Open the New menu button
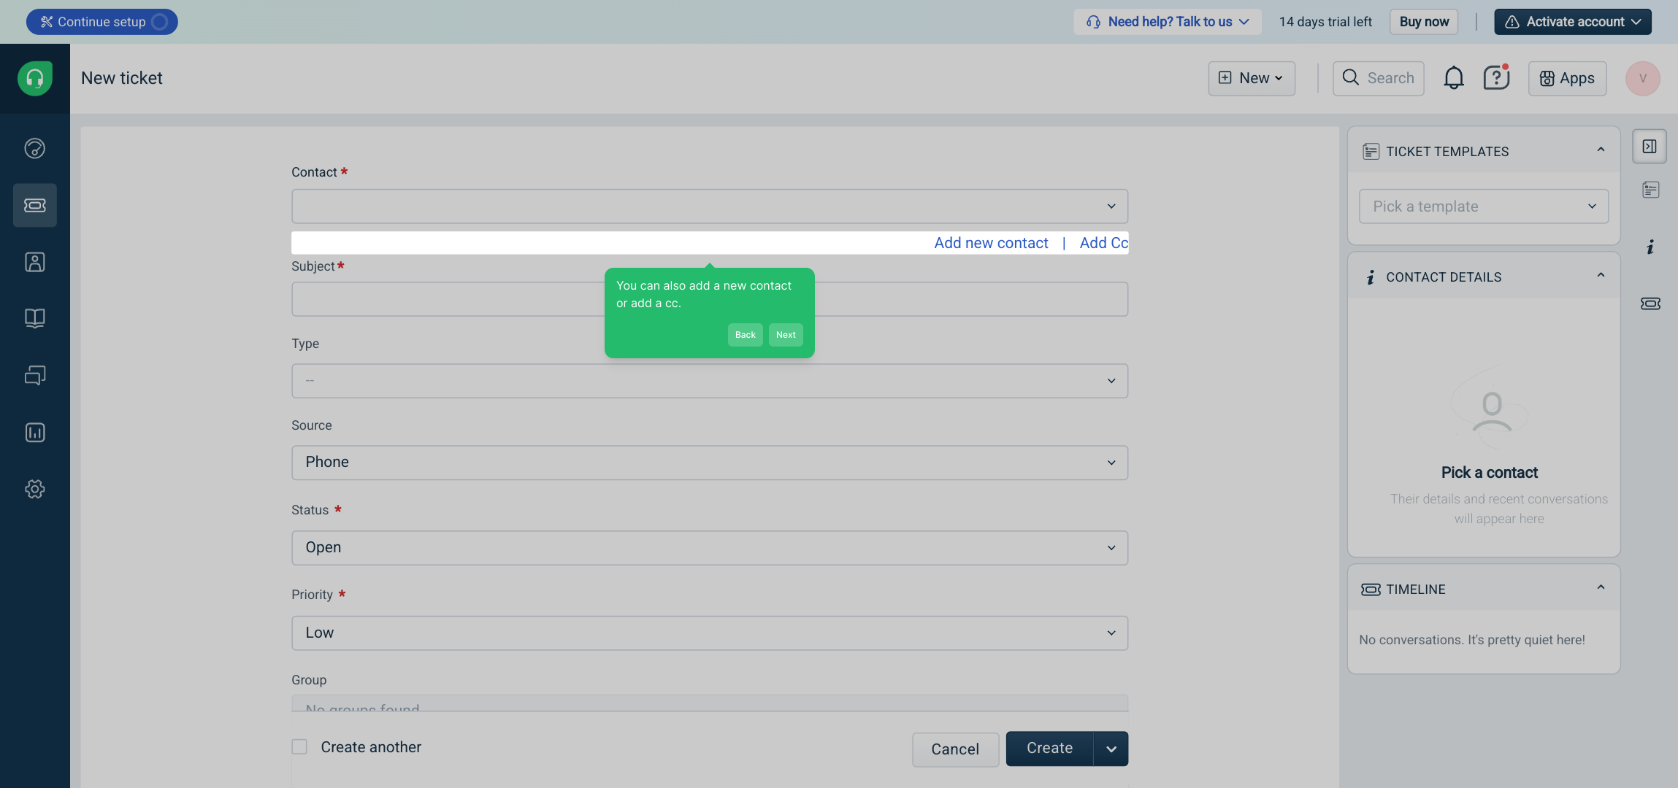 click(x=1252, y=78)
